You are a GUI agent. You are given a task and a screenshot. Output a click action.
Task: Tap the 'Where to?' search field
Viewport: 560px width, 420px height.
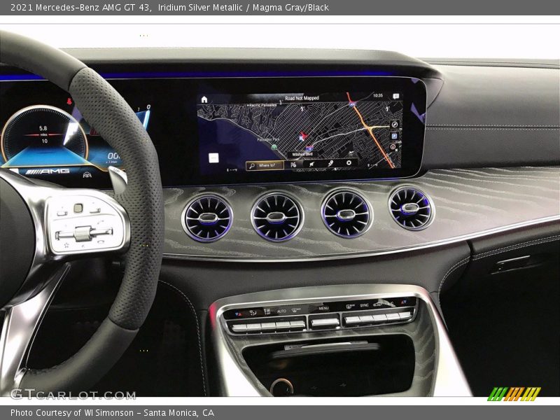click(265, 165)
